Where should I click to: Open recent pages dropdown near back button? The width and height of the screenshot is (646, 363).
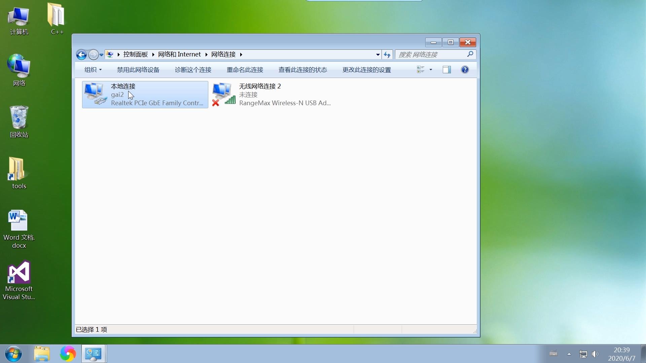[101, 55]
